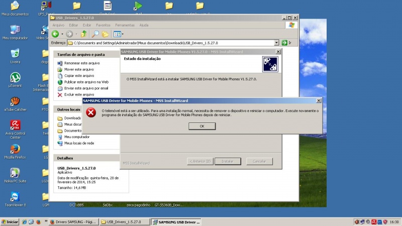Click Firefox quick launch icon
402x226 pixels.
click(x=39, y=222)
